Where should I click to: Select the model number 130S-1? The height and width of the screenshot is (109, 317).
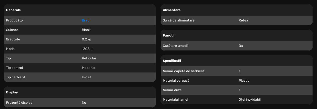coord(87,49)
